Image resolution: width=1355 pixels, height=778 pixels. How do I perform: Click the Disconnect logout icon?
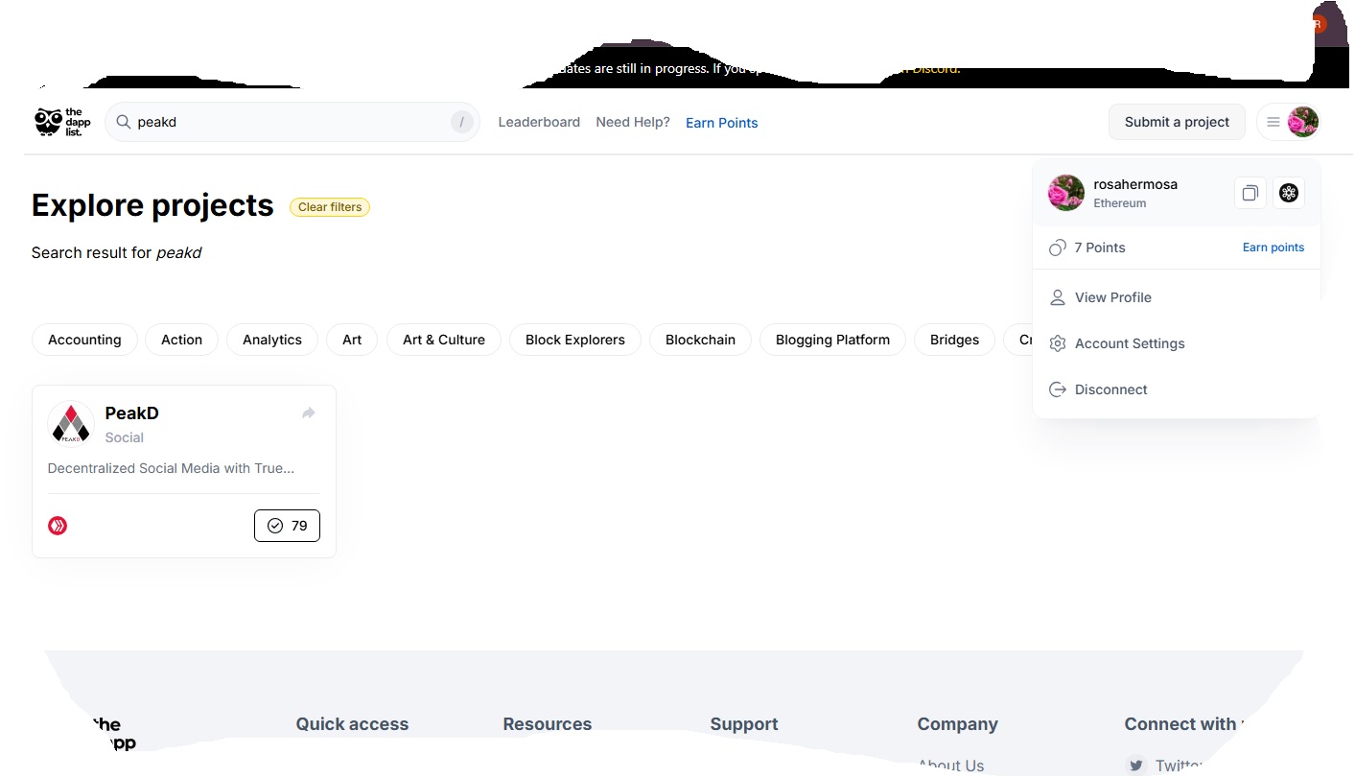1058,389
